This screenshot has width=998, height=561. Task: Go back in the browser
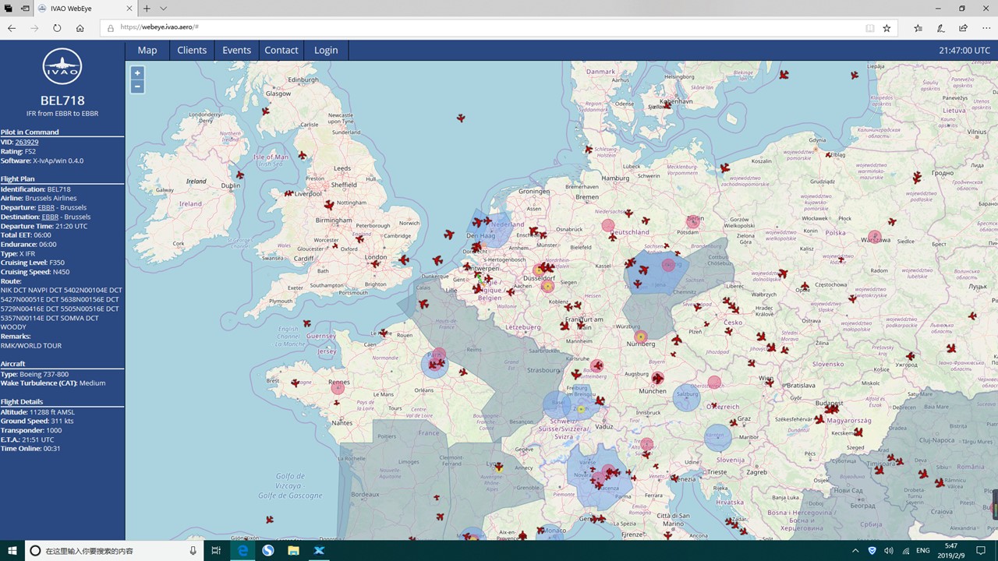(x=12, y=28)
